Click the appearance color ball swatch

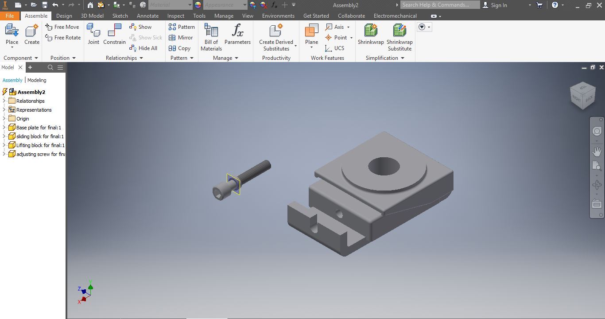198,5
